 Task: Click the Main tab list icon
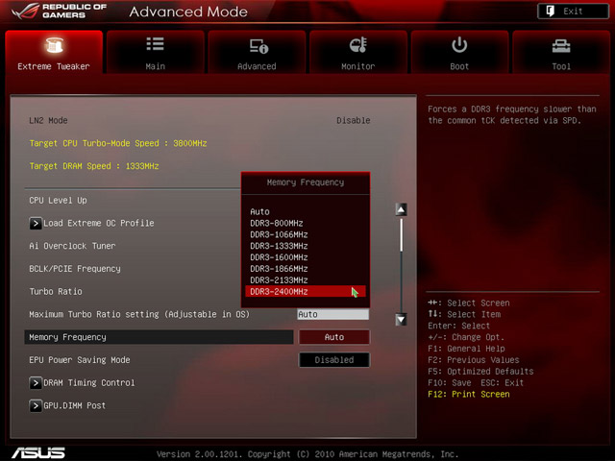155,44
